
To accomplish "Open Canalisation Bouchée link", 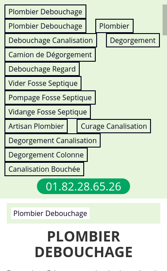I will (x=44, y=169).
